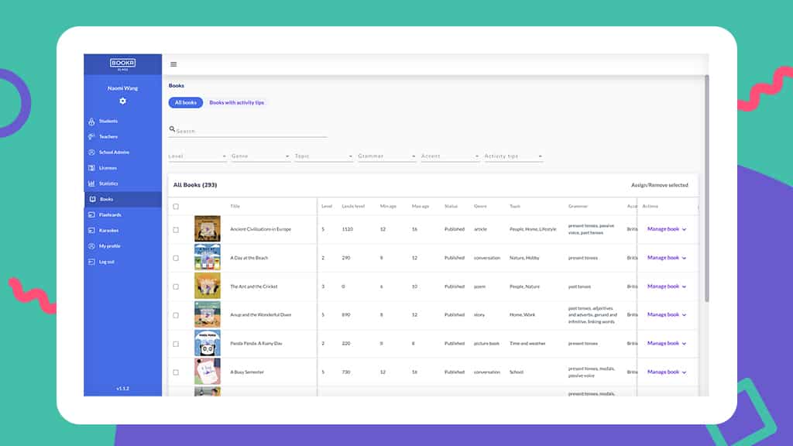
Task: Open the Accent filter dropdown
Action: (450, 156)
